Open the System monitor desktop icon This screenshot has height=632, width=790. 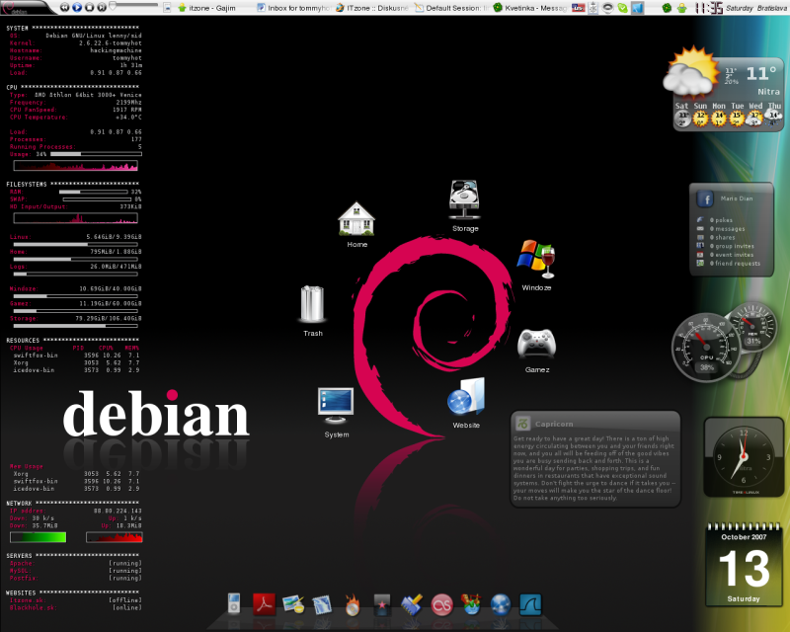click(336, 412)
